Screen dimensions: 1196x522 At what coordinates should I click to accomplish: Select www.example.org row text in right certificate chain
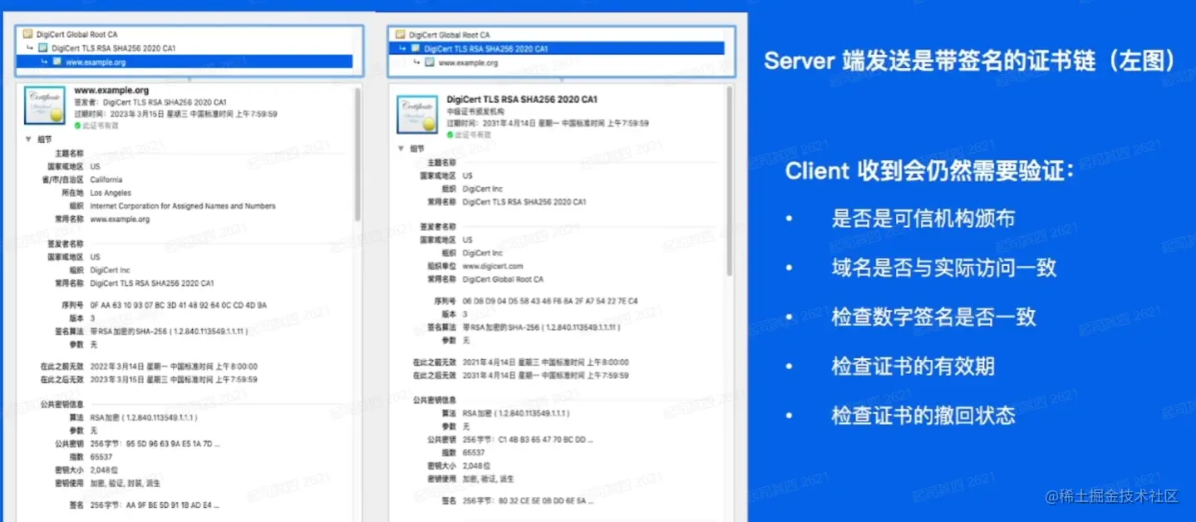[x=468, y=62]
